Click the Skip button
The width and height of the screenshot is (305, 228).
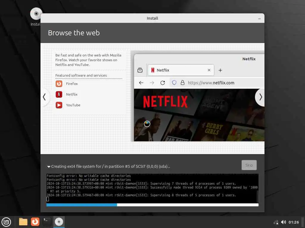249,165
